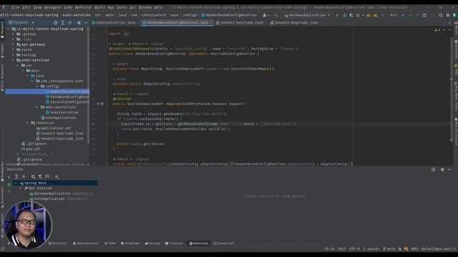Switch to UserController.java tab
458x257 pixels.
pos(116,22)
